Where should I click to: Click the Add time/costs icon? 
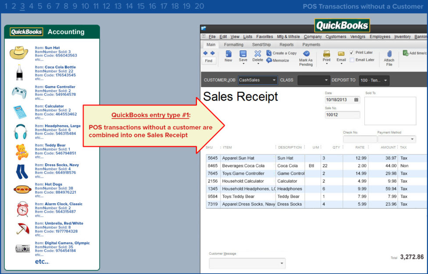[405, 53]
